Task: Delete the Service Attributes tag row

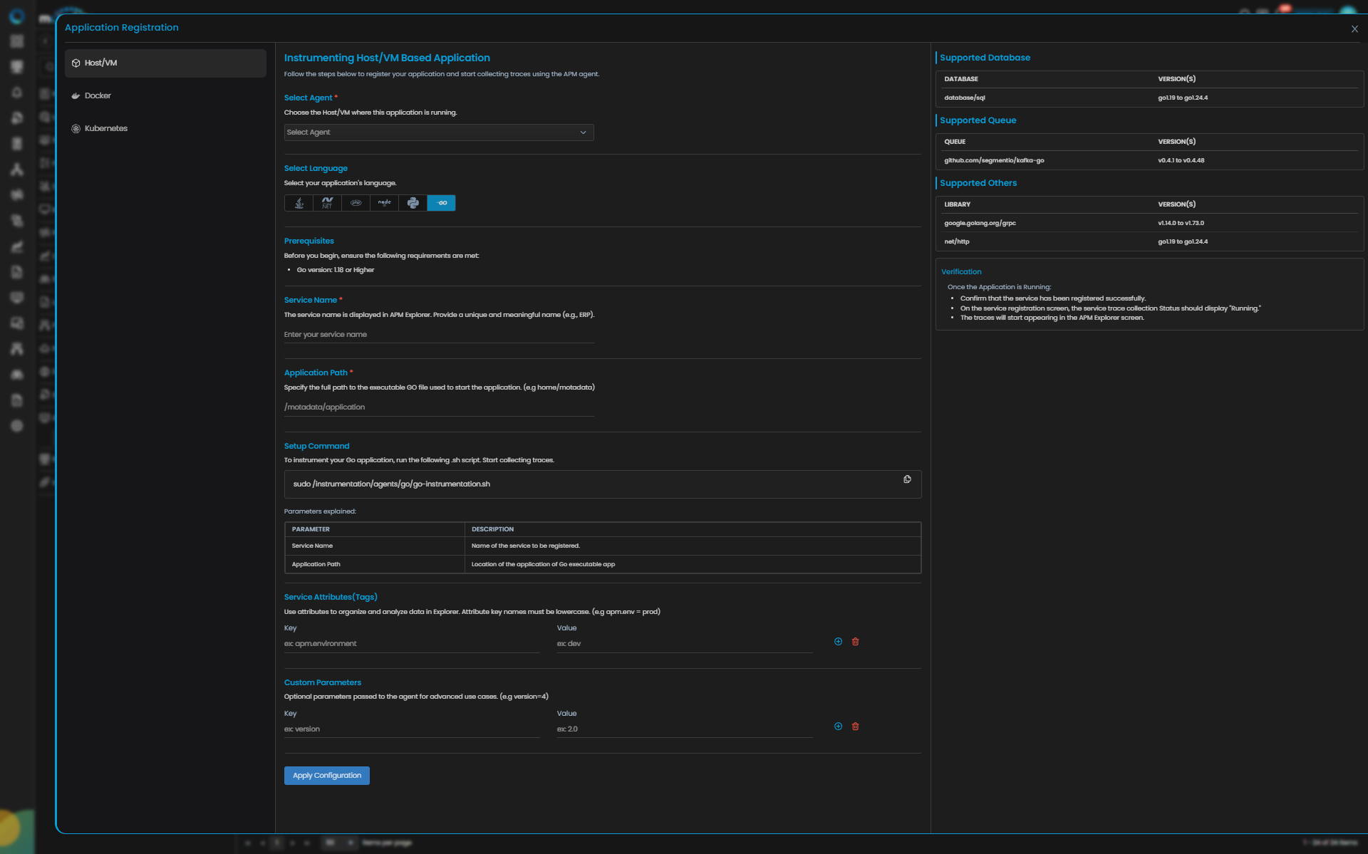Action: click(x=856, y=642)
